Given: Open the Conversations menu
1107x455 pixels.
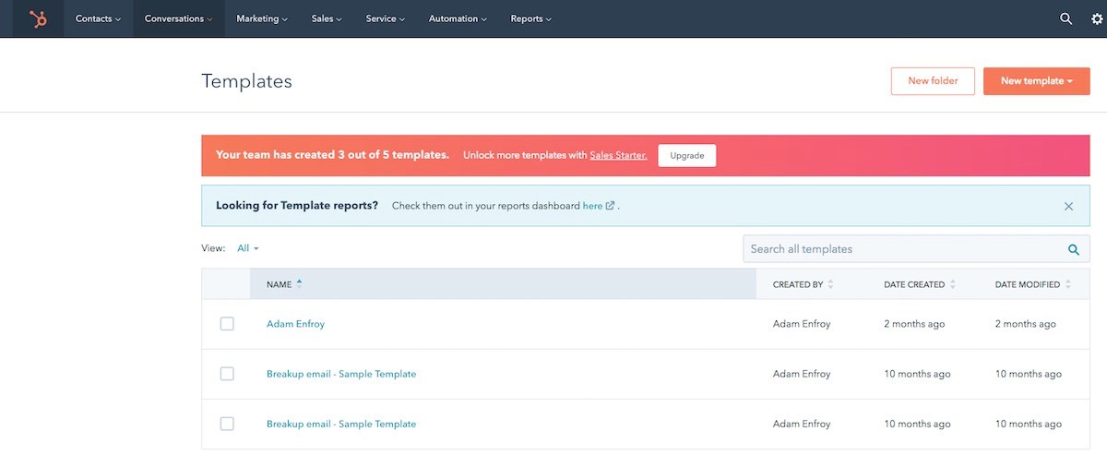Looking at the screenshot, I should point(179,18).
